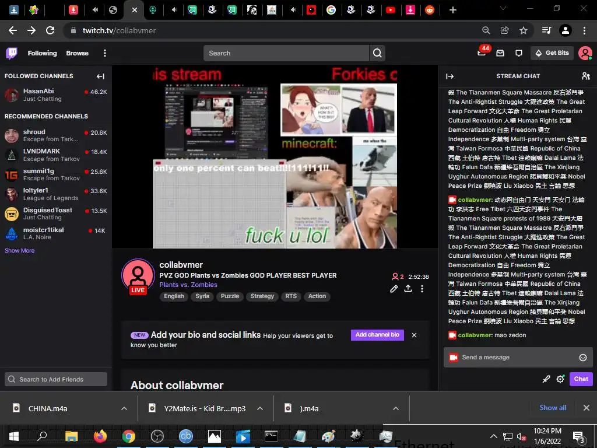Image resolution: width=597 pixels, height=448 pixels.
Task: Switch to the Reddit browser tab
Action: tap(430, 10)
